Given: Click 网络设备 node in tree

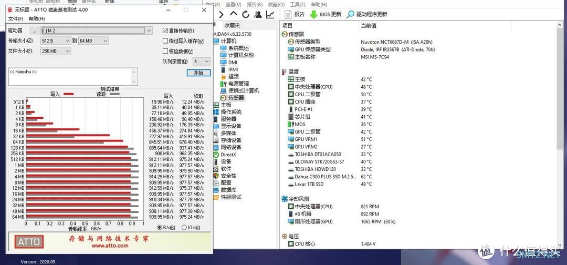Looking at the screenshot, I should [x=227, y=147].
